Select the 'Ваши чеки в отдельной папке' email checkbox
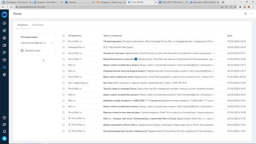This screenshot has height=144, width=256. click(64, 77)
